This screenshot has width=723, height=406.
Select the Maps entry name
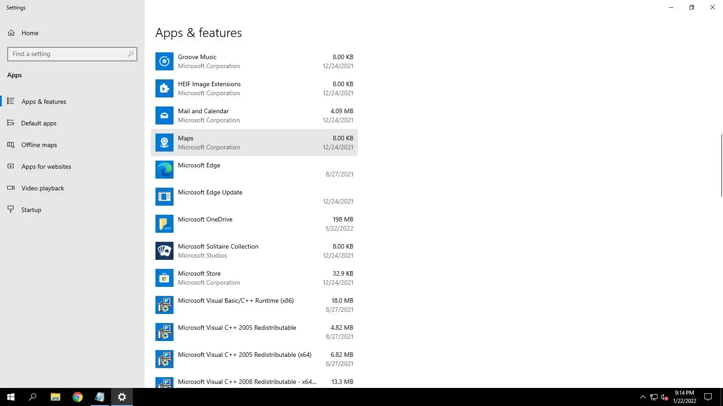186,138
